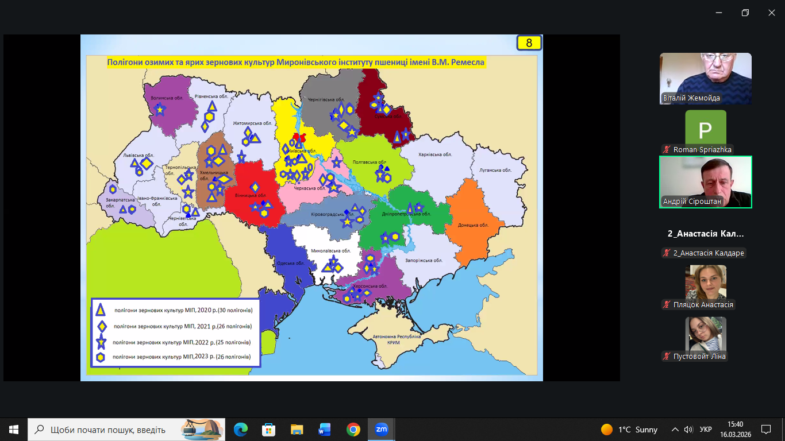
Task: Select Віталій Жемойда's video thumbnail
Action: tap(706, 78)
